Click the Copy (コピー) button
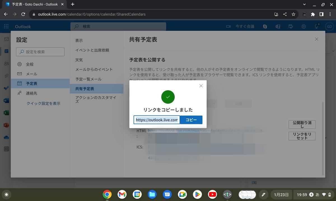 coord(191,120)
